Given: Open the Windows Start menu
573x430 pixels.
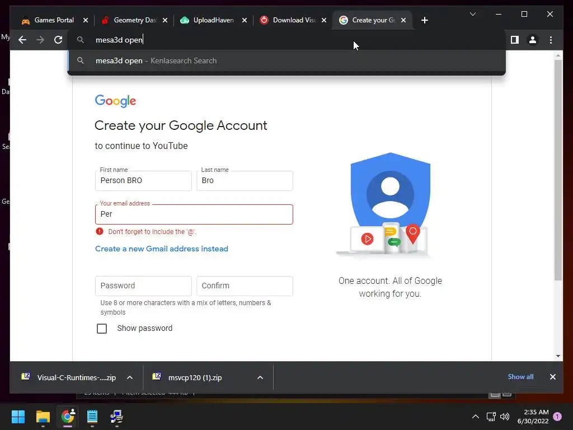Looking at the screenshot, I should 18,417.
